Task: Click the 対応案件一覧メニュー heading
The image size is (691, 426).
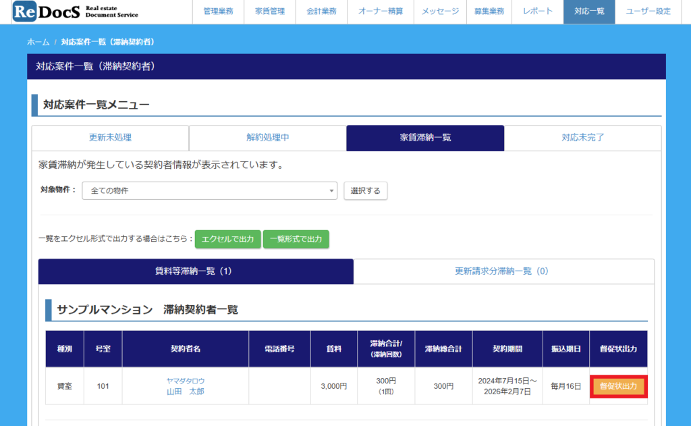Action: click(96, 105)
